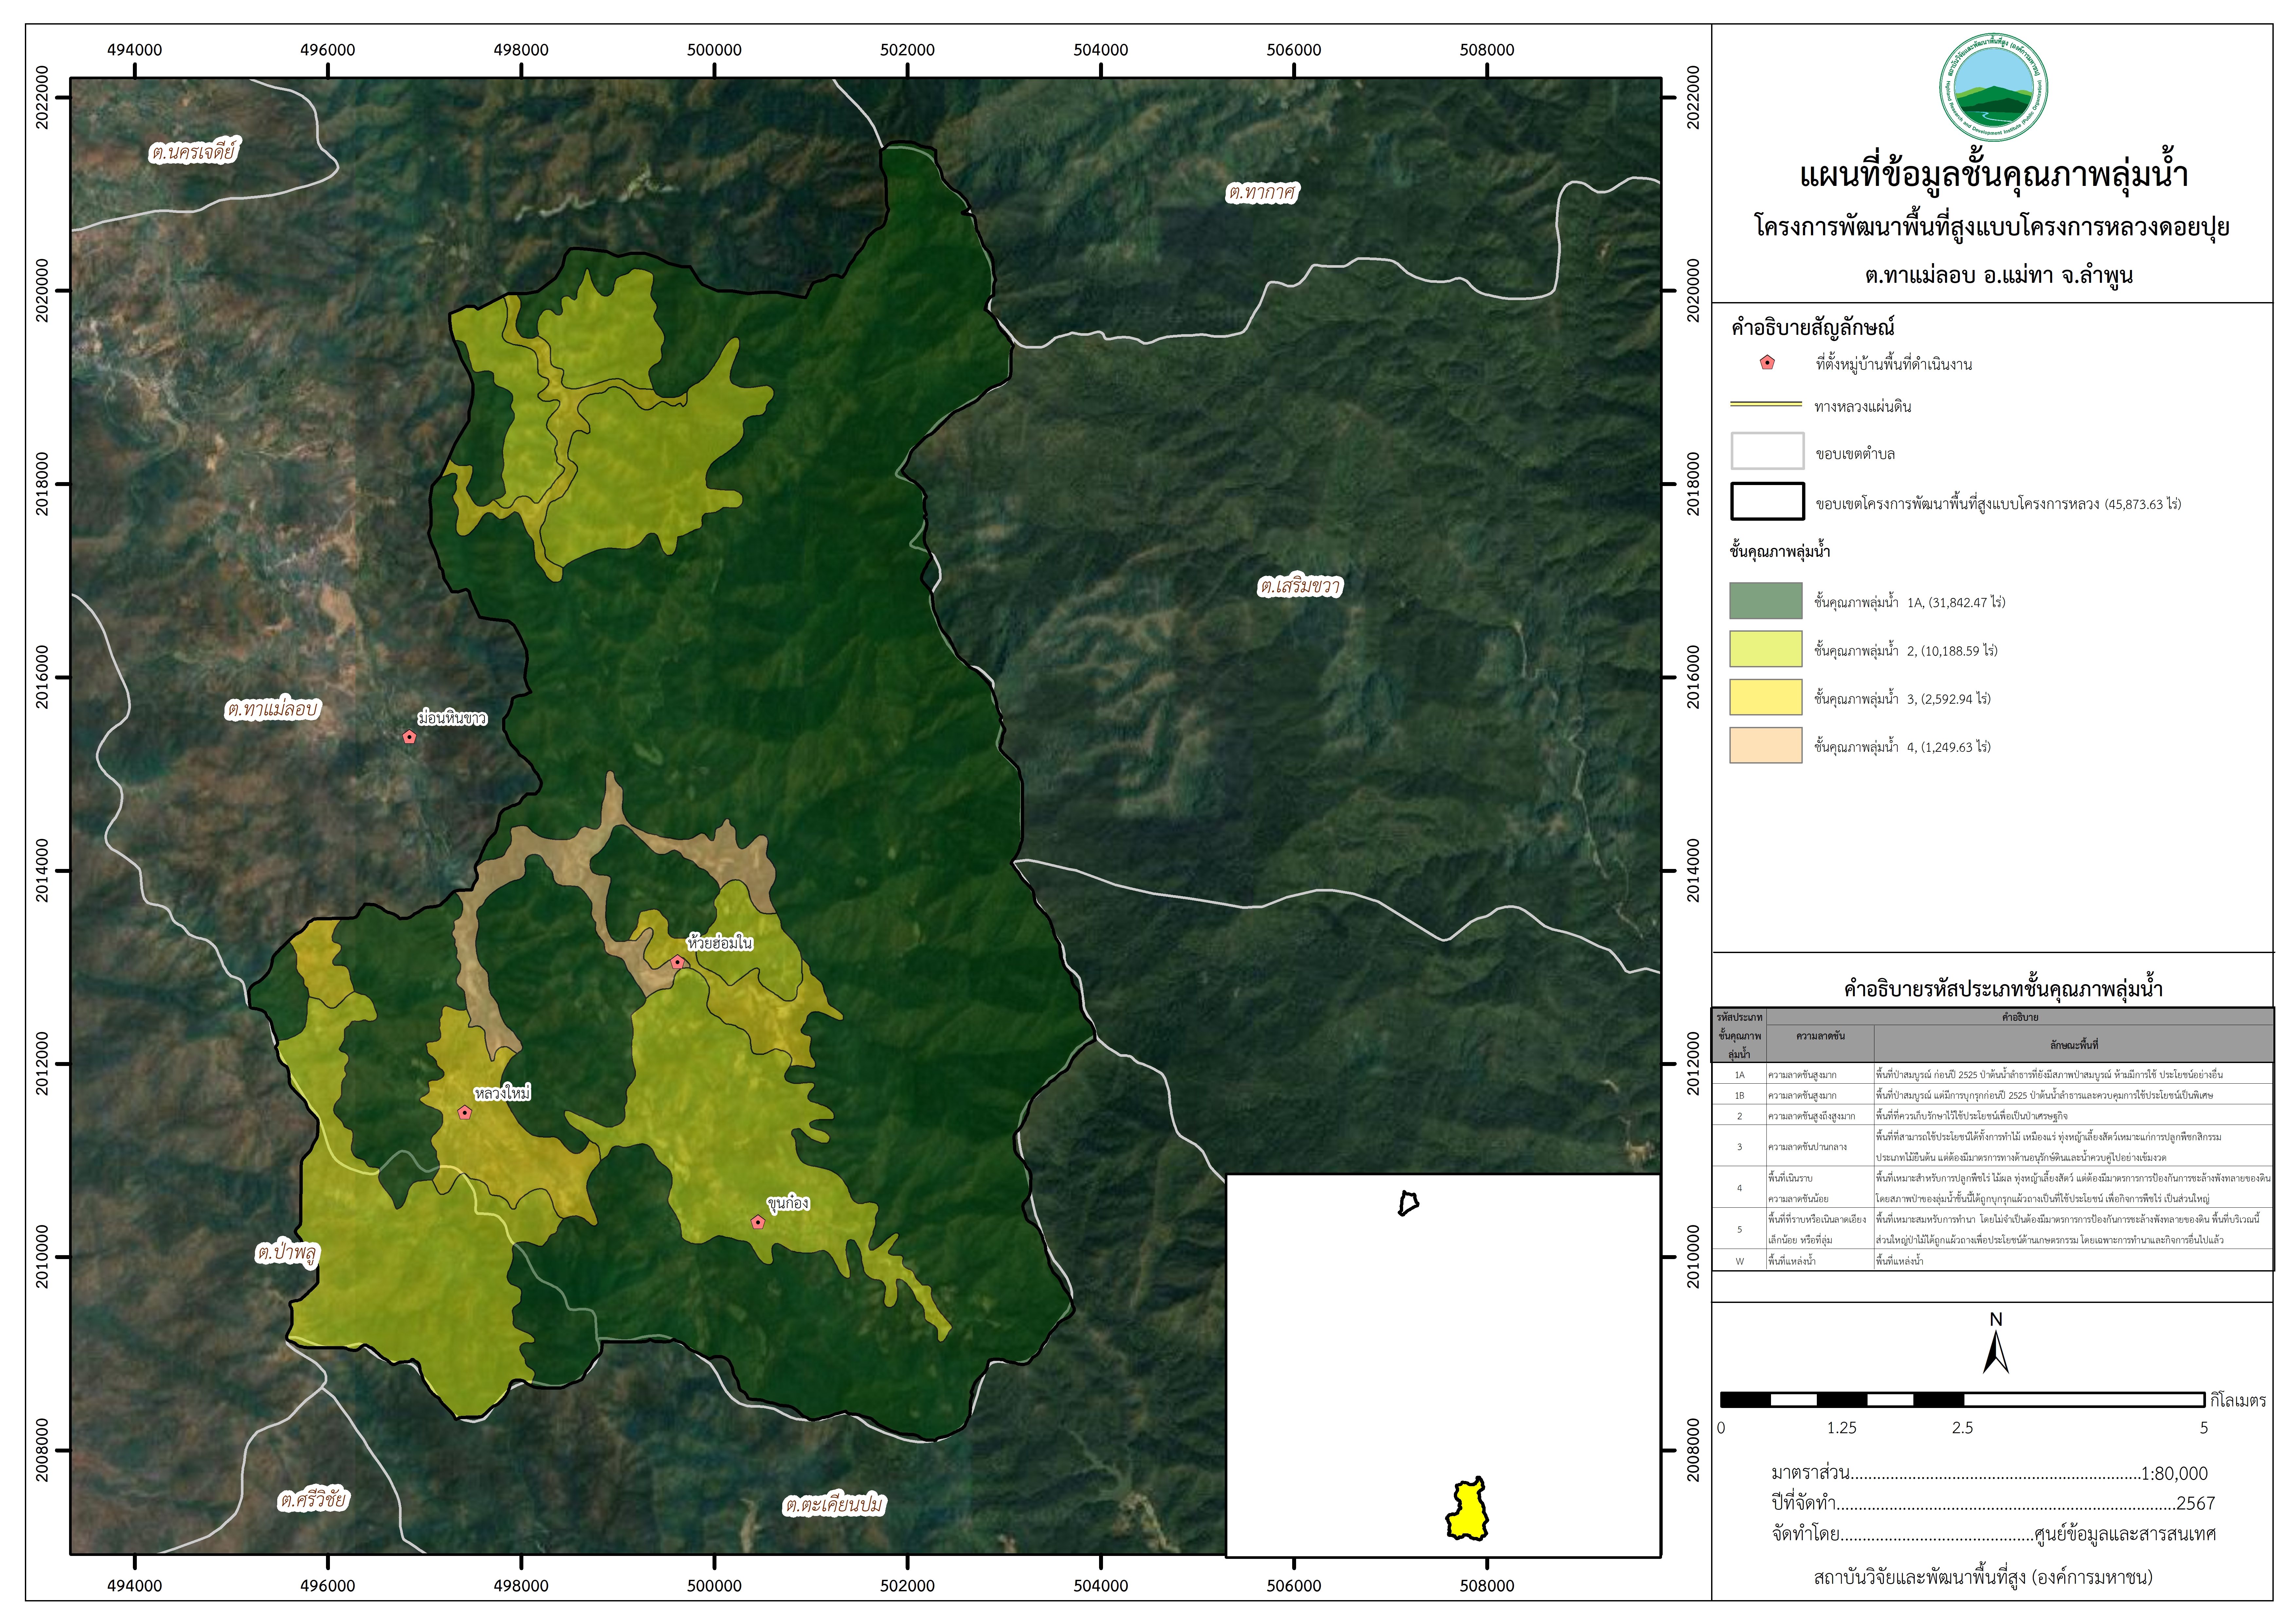Click the ต.ศรีวิชัย subdistrict label
2295x1624 pixels.
(313, 1500)
